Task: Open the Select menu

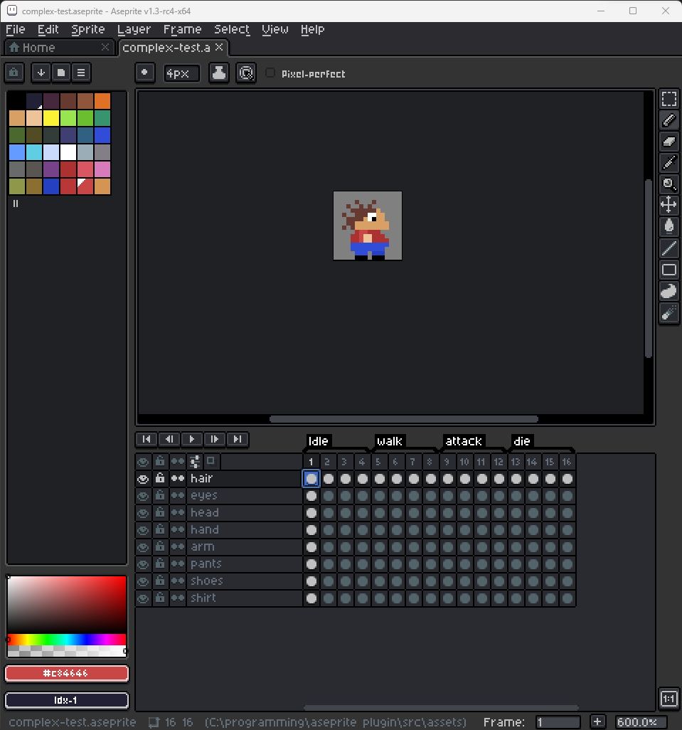Action: pos(232,29)
